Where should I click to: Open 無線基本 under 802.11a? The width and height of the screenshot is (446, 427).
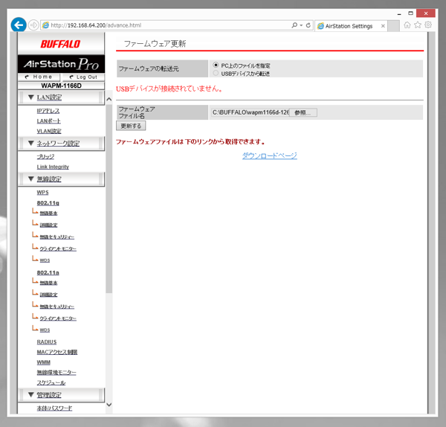click(48, 283)
